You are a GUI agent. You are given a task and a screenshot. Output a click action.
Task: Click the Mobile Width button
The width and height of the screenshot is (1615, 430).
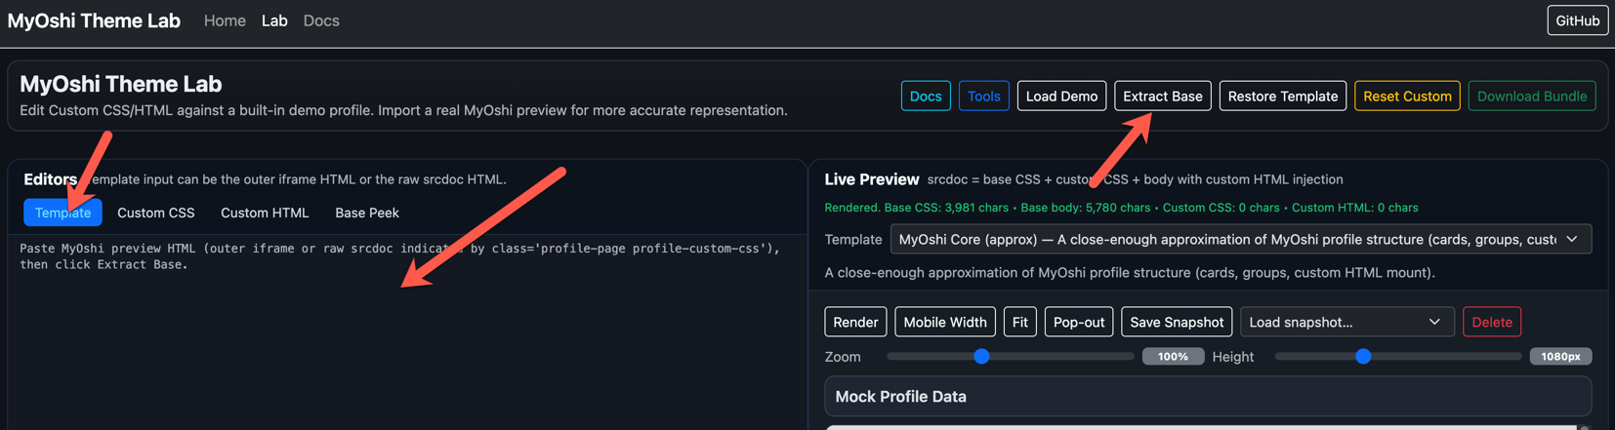click(945, 322)
